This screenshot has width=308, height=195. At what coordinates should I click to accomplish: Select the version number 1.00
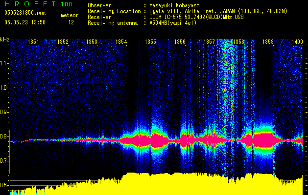point(67,4)
